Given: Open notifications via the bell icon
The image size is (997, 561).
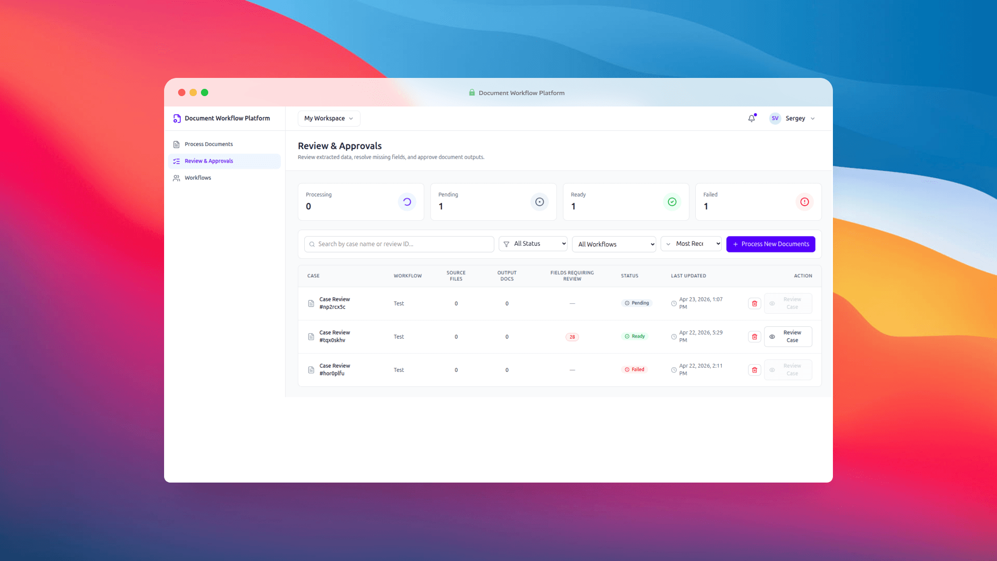Looking at the screenshot, I should [751, 118].
